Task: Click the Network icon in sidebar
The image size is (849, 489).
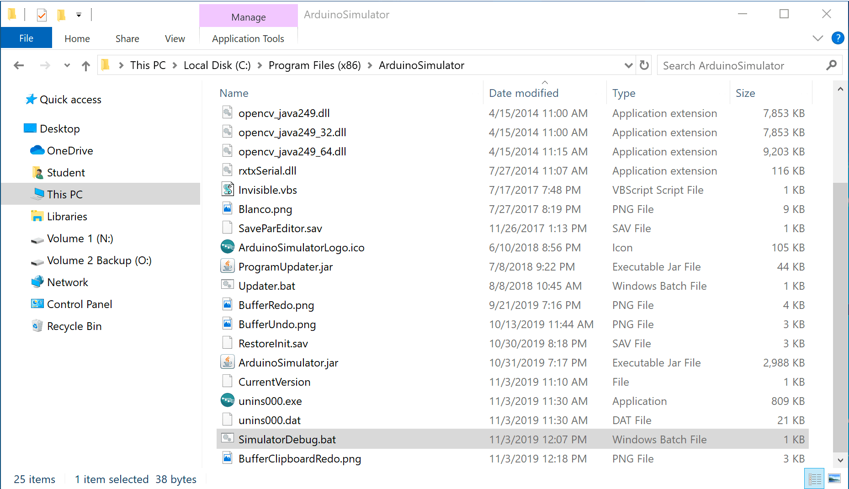Action: [x=37, y=282]
